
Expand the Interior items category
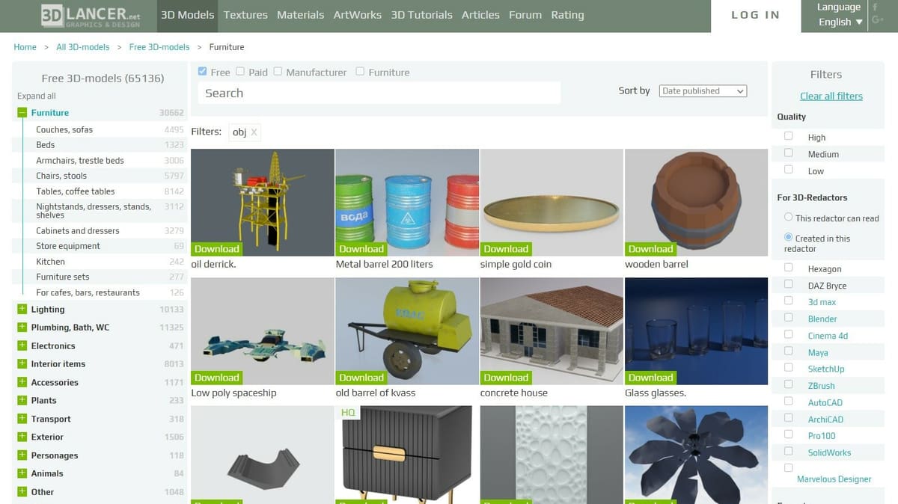[22, 364]
